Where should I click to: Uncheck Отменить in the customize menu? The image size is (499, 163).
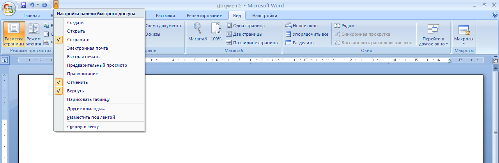point(99,82)
